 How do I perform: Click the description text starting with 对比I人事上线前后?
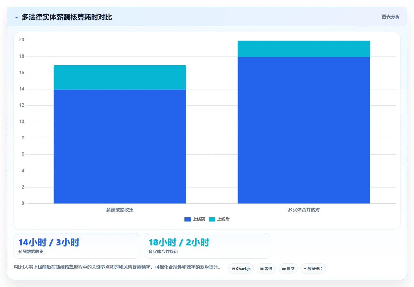click(x=117, y=267)
